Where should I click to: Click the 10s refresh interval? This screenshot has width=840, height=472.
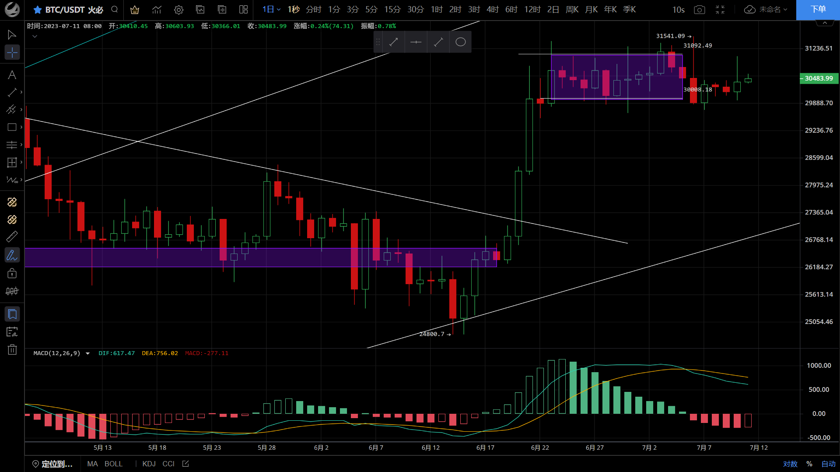(679, 10)
